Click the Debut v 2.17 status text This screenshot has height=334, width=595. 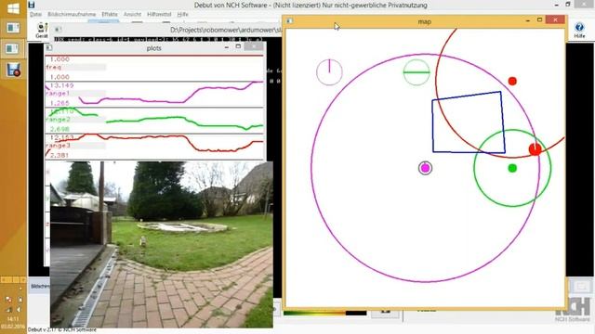coord(62,330)
